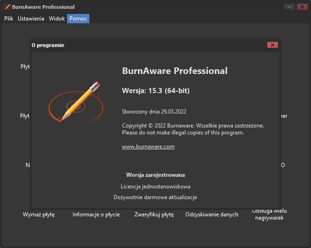Click the BurnAware pencil-and-disc logo

click(75, 102)
